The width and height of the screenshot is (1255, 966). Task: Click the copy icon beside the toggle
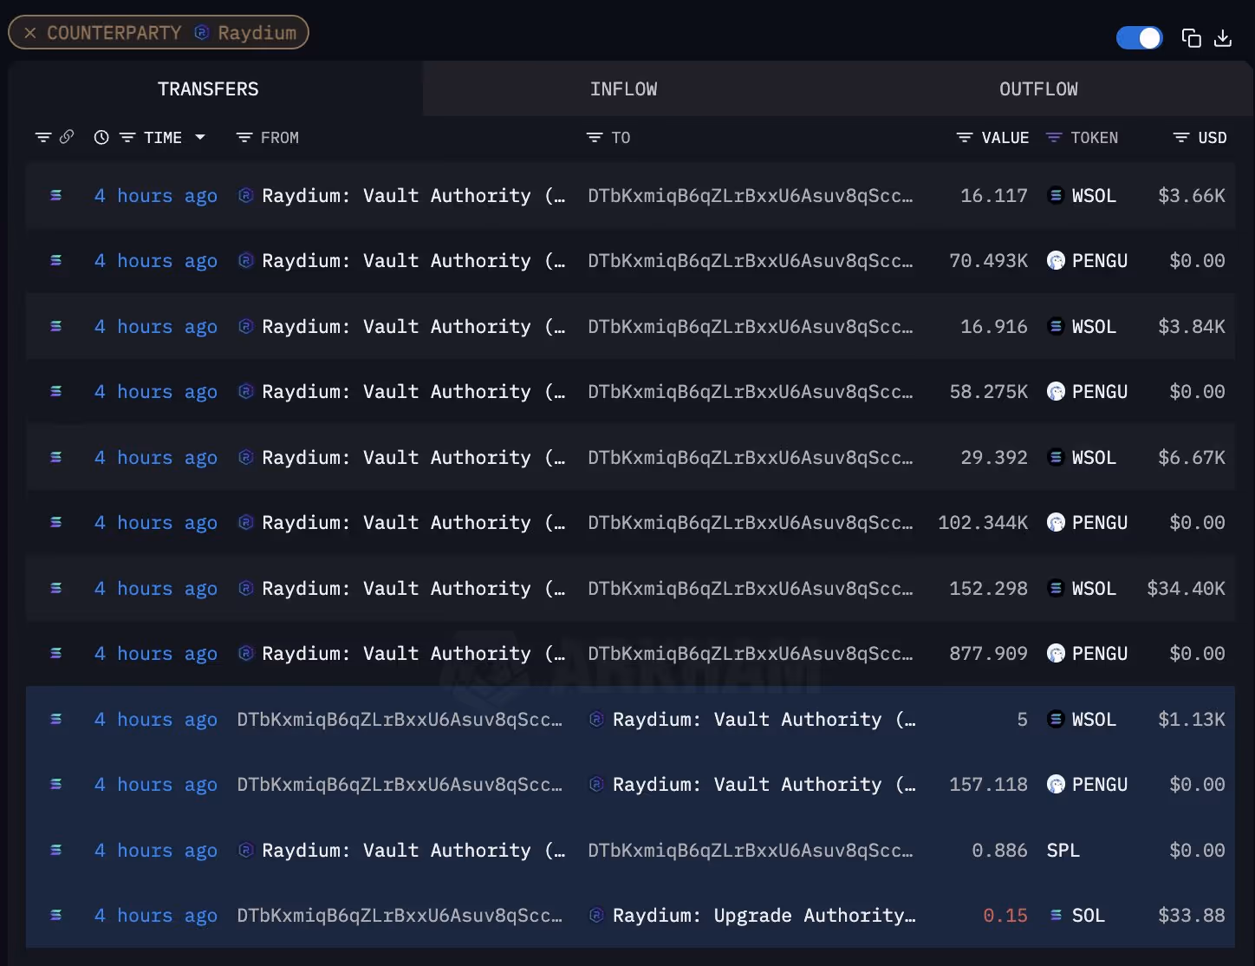point(1191,38)
